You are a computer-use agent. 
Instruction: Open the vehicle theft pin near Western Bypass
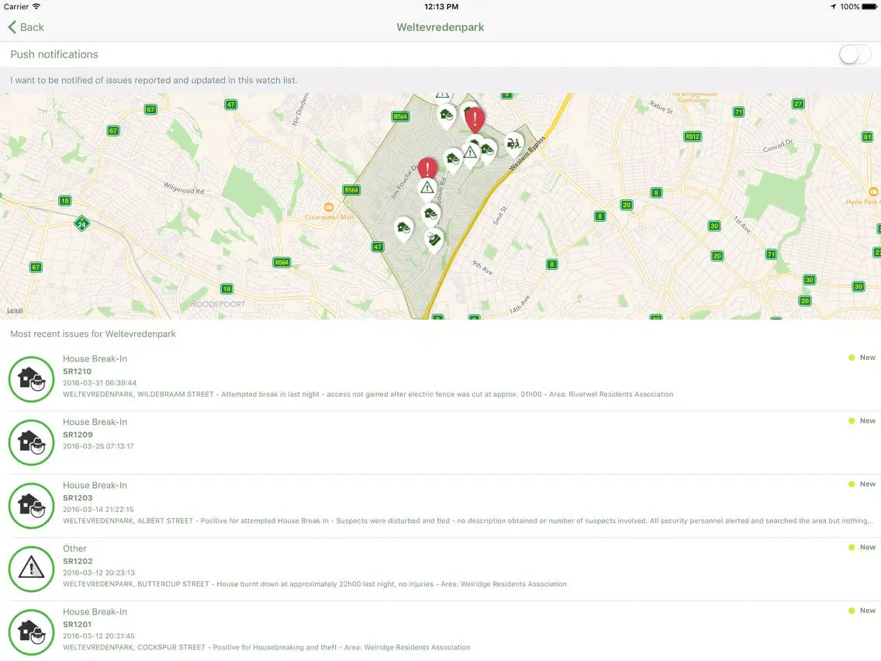tap(513, 145)
